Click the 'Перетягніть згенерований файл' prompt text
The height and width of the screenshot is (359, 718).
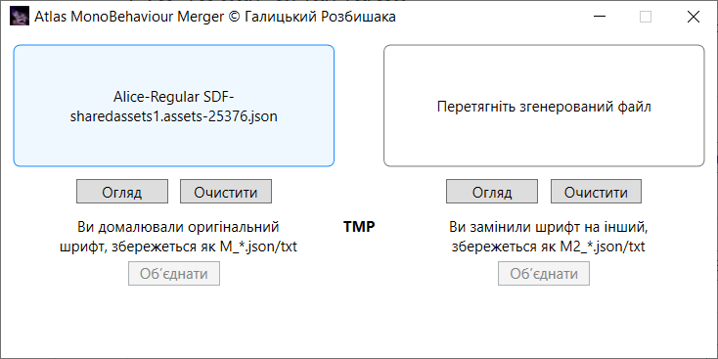[x=544, y=107]
